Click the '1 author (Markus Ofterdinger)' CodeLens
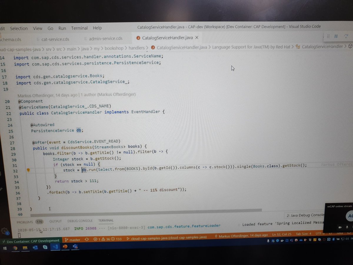This screenshot has width=353, height=265. pos(108,95)
